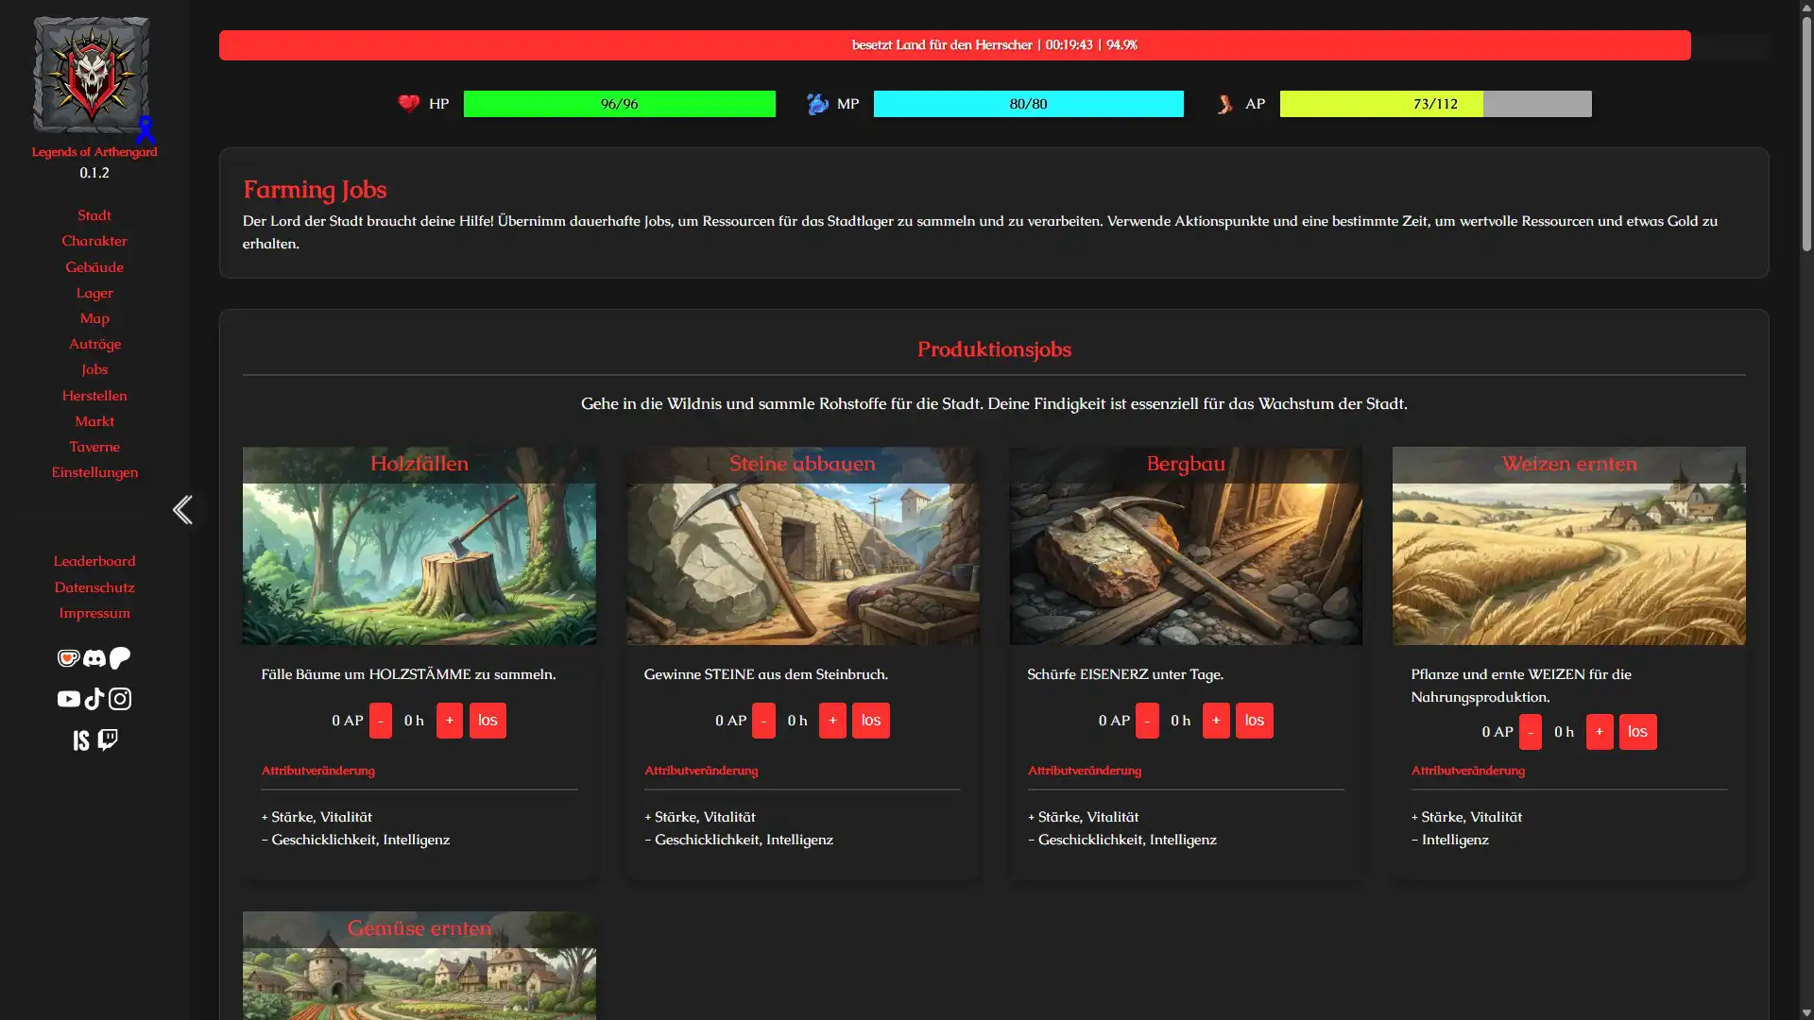Open the Datenschutz page
The height and width of the screenshot is (1020, 1814).
pos(94,586)
